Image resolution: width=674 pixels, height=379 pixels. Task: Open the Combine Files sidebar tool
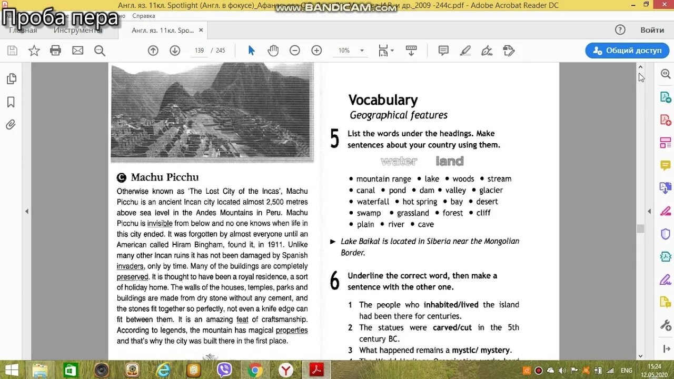pos(666,188)
